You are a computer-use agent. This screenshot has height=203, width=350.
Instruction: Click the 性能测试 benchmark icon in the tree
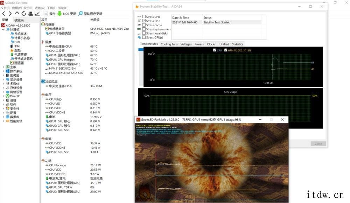pos(8,121)
